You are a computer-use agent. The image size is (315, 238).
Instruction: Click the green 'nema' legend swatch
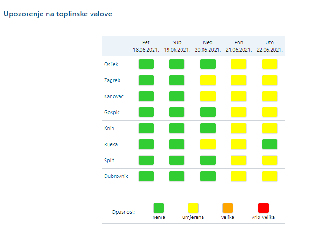tap(159, 208)
